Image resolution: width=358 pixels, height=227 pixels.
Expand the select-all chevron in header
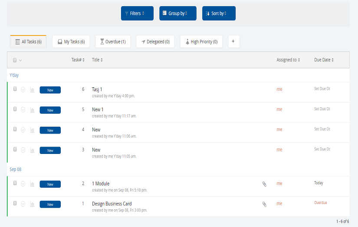coord(20,60)
